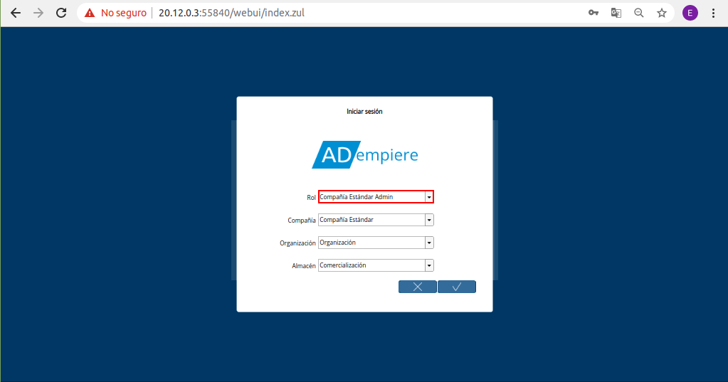Open the browser zoom magnifier control

[639, 13]
